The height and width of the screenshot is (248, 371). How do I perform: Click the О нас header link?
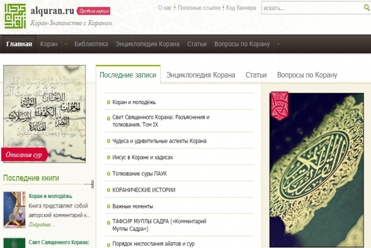pos(164,8)
